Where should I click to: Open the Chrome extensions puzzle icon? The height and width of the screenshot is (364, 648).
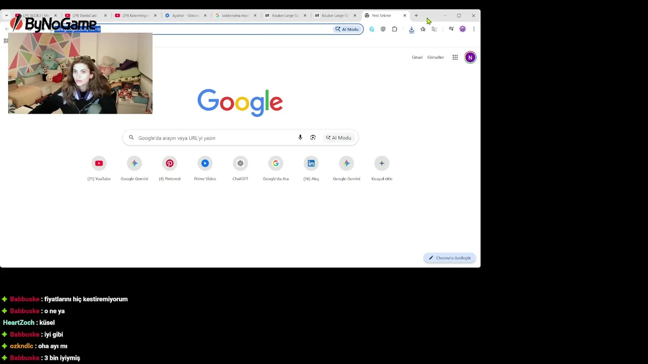395,29
